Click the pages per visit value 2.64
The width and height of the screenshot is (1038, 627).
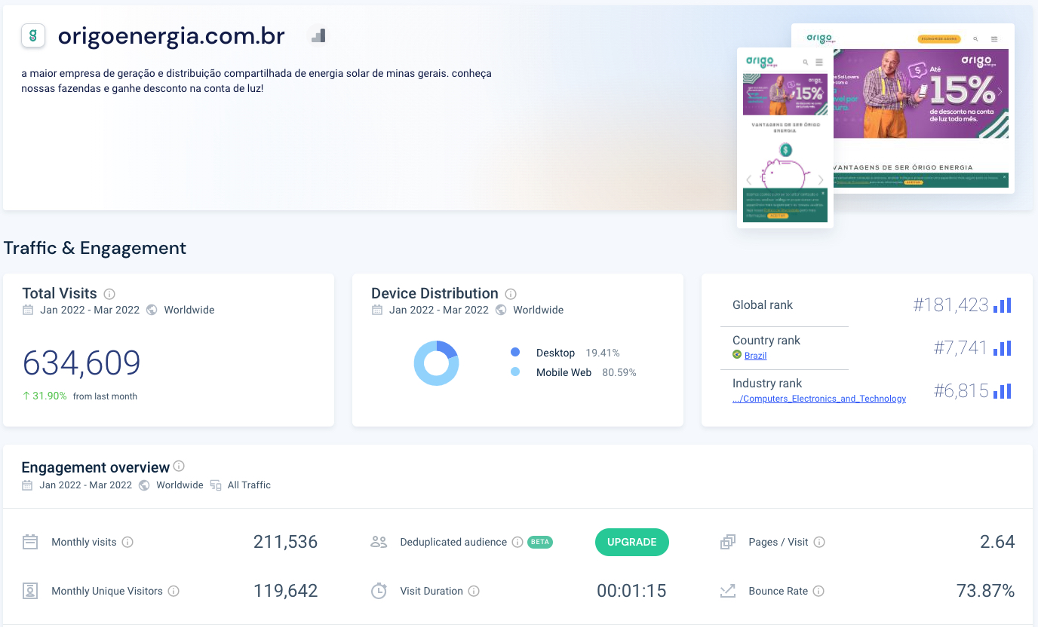point(997,542)
